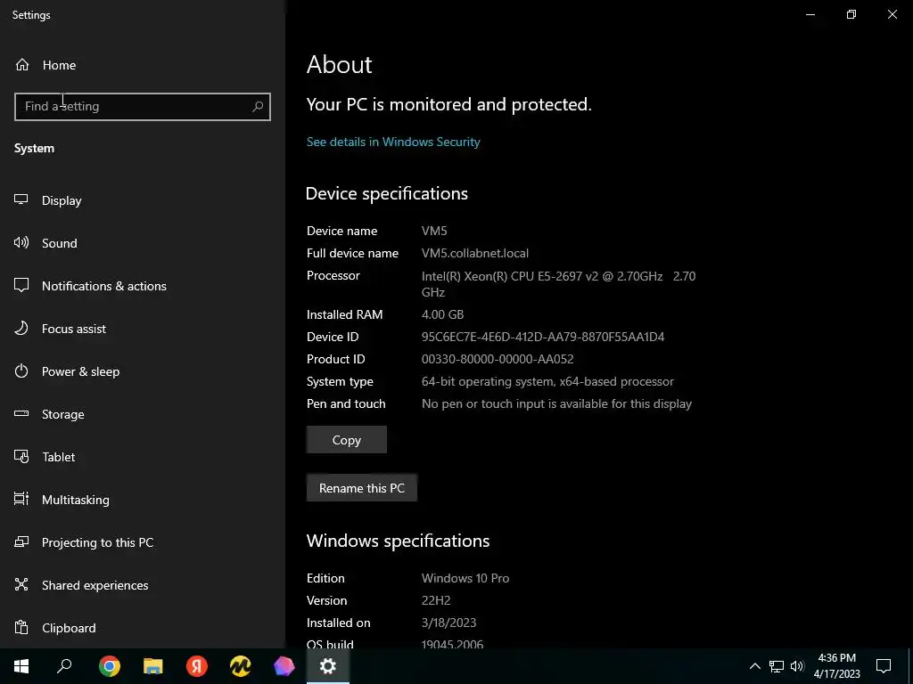Click the Tablet icon in sidebar
913x684 pixels.
(x=21, y=457)
